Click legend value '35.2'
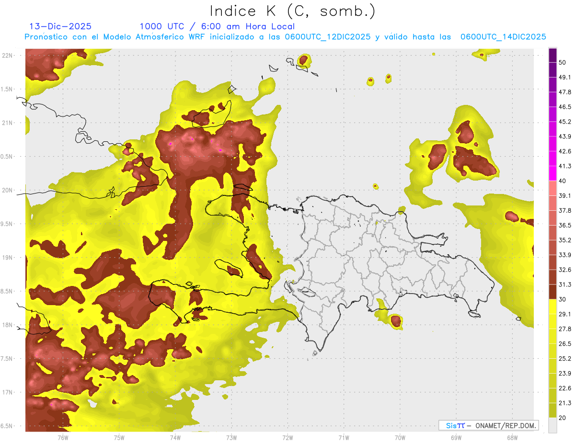 pos(564,240)
